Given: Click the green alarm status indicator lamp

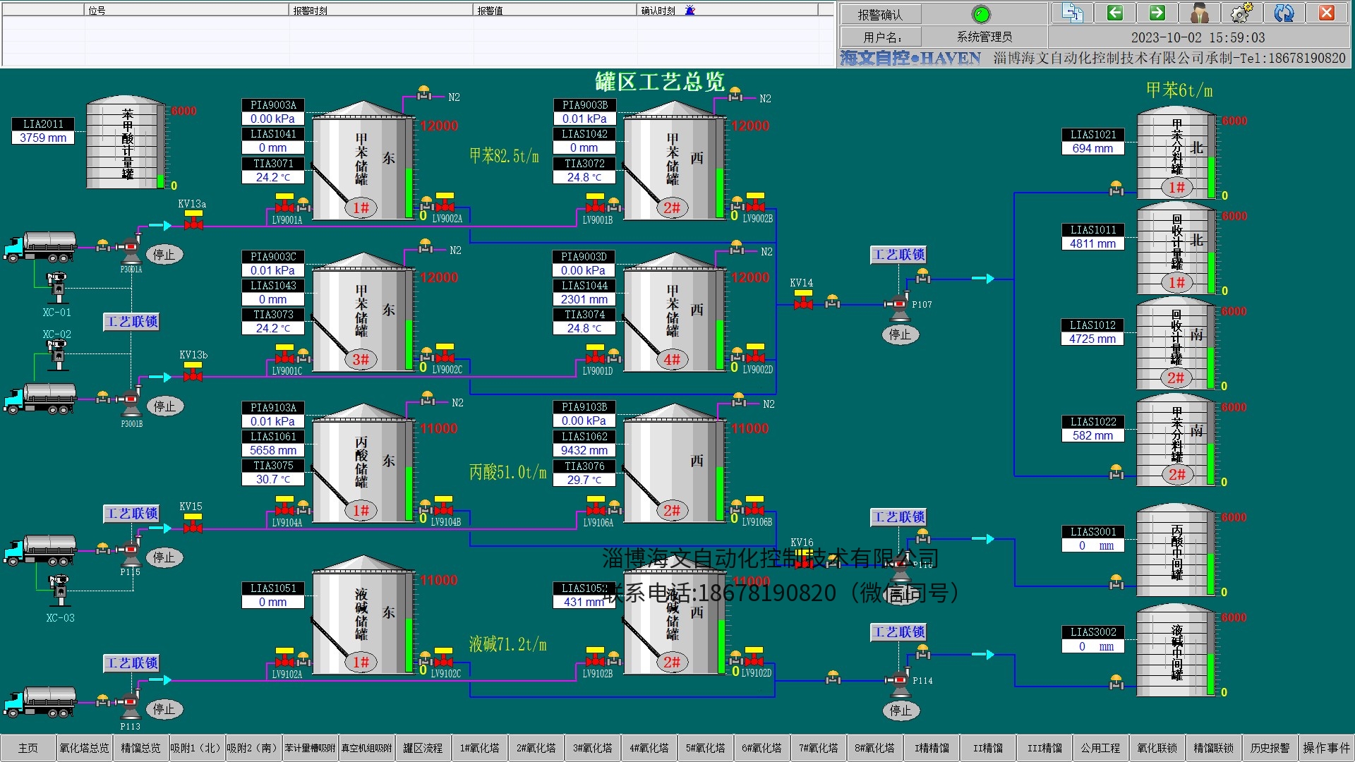Looking at the screenshot, I should (981, 14).
